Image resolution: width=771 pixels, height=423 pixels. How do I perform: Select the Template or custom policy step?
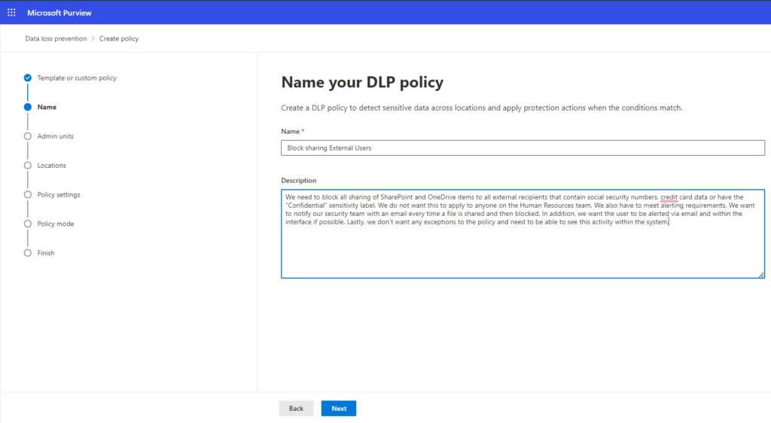[x=77, y=78]
